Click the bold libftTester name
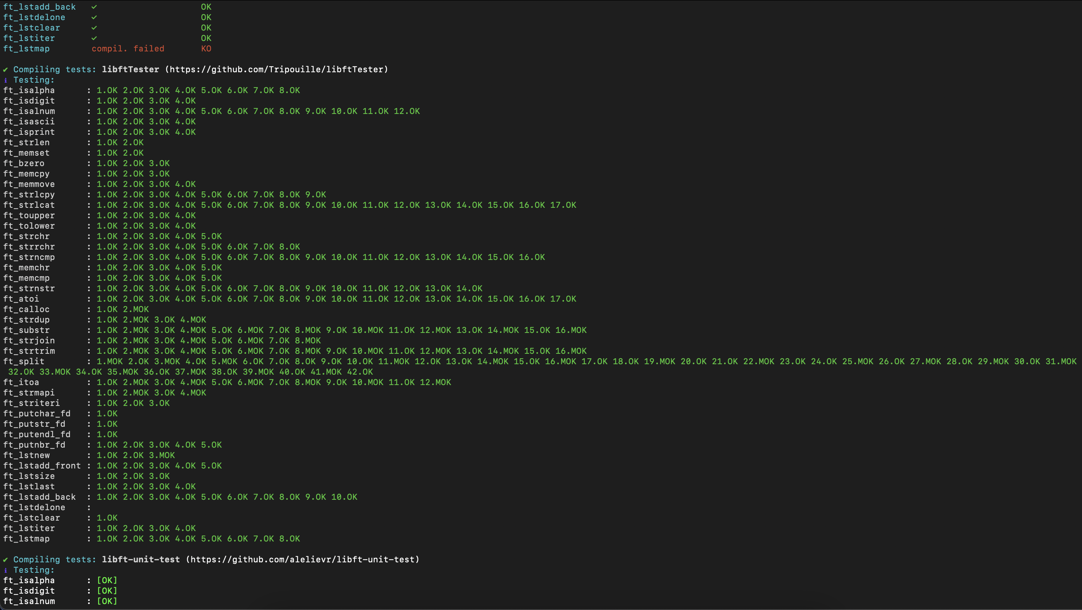Image resolution: width=1082 pixels, height=610 pixels. (130, 69)
